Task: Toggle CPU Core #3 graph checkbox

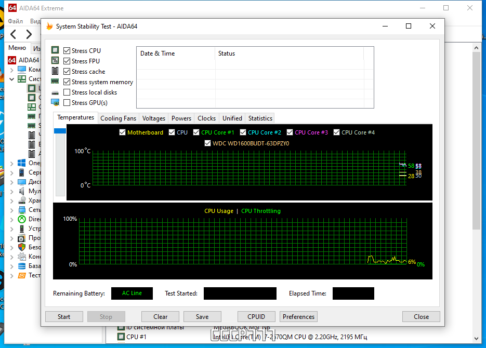Action: coord(290,132)
